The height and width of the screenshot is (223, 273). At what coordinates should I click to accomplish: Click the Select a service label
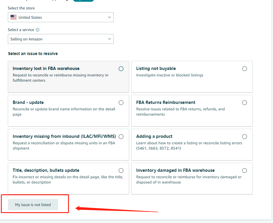21,30
